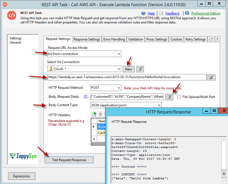Click the [?] body help link

86,96
